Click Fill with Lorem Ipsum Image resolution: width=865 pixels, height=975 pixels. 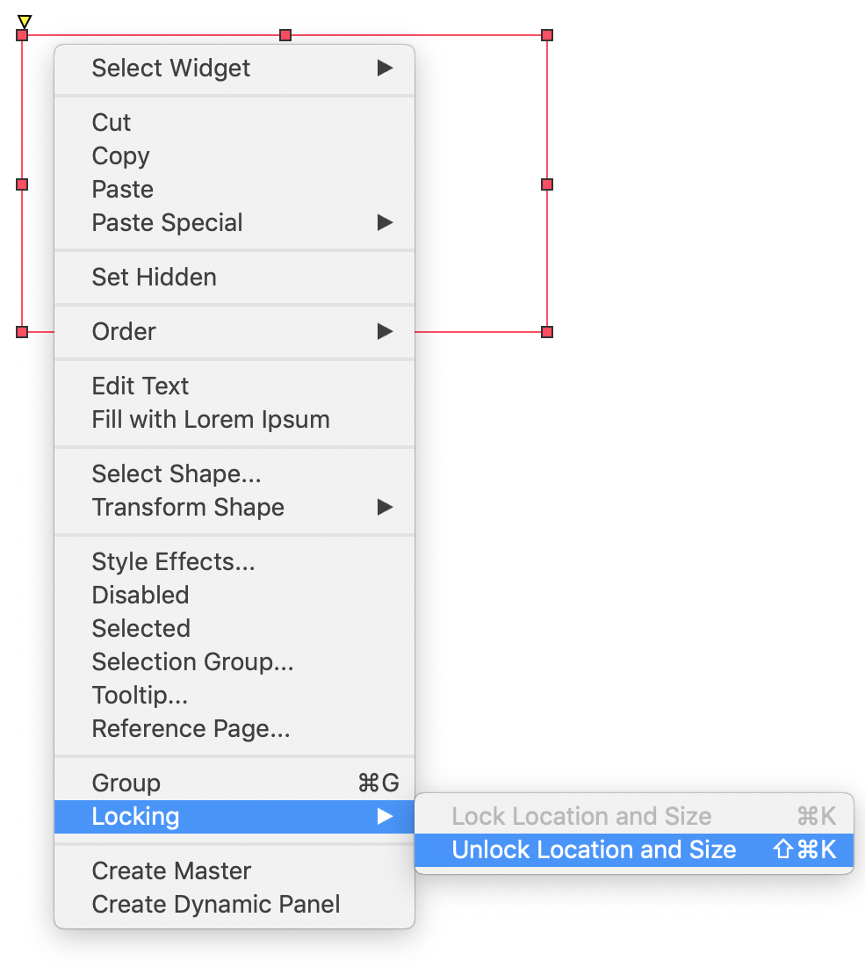point(211,420)
